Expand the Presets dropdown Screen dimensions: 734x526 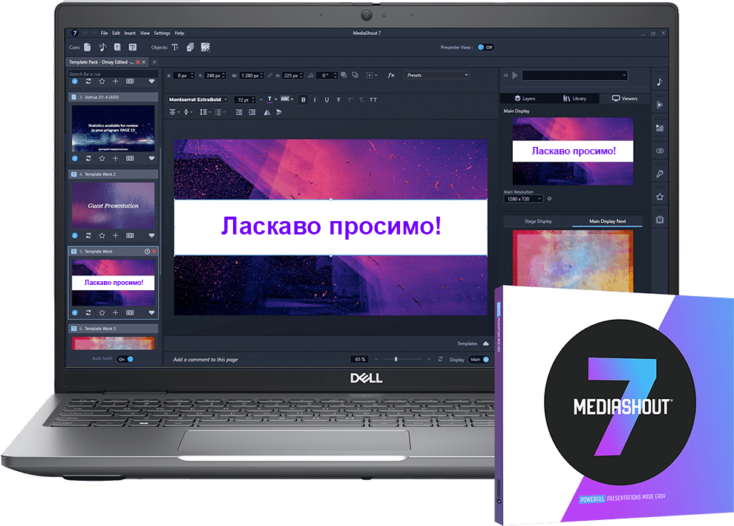437,75
